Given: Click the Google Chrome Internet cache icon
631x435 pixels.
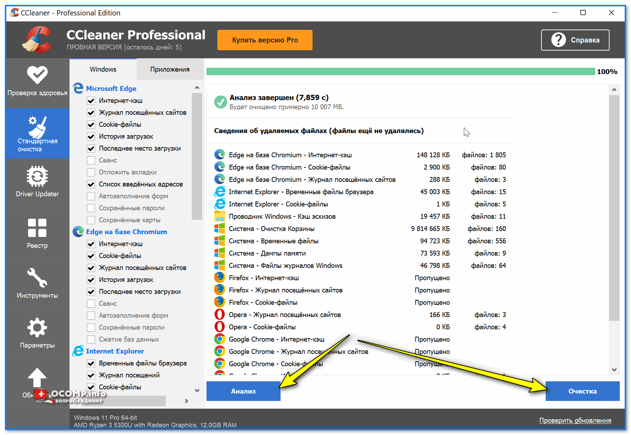Looking at the screenshot, I should pyautogui.click(x=220, y=339).
